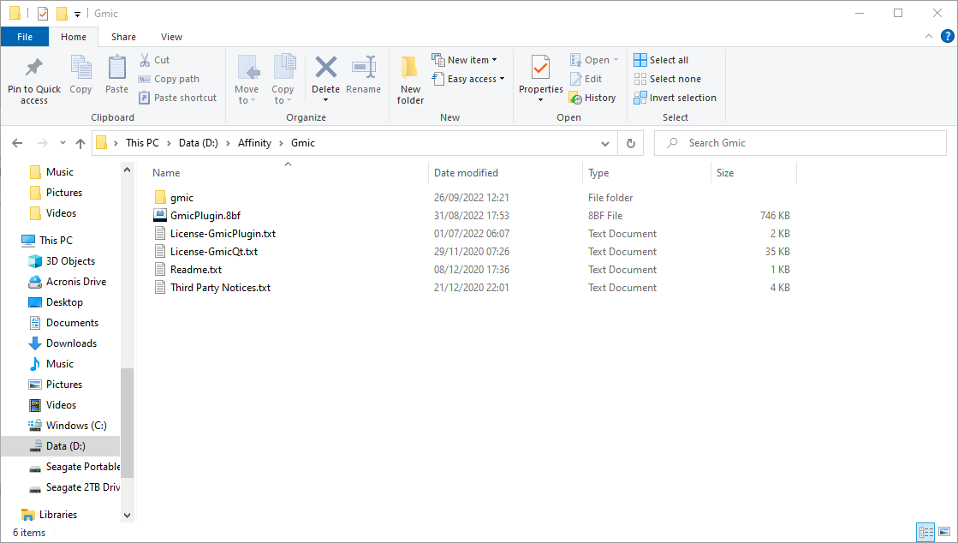
Task: Cut the selected item
Action: click(154, 60)
